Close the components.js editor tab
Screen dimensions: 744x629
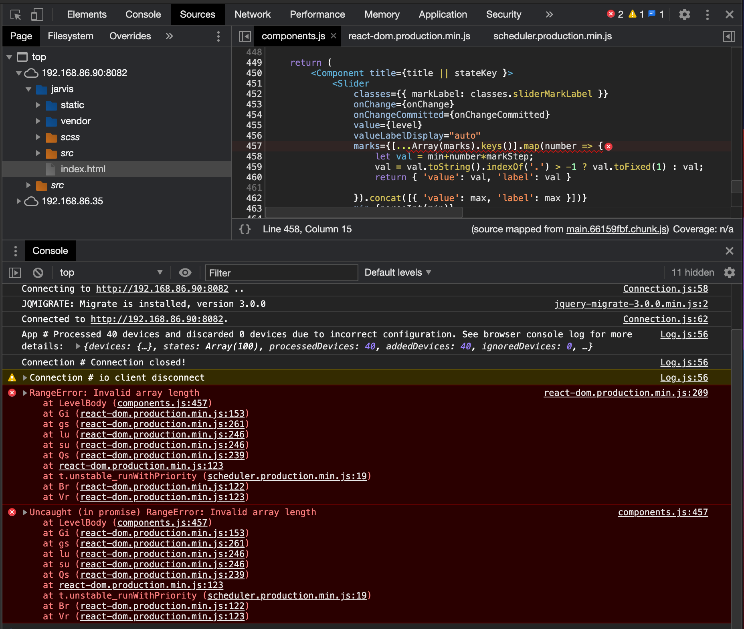click(334, 36)
